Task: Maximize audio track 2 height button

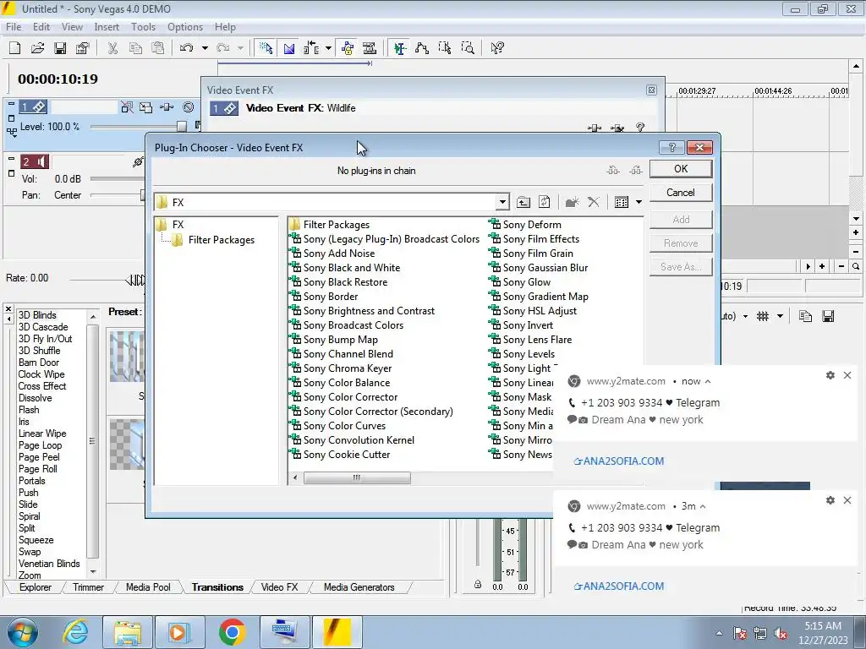Action: click(x=11, y=173)
